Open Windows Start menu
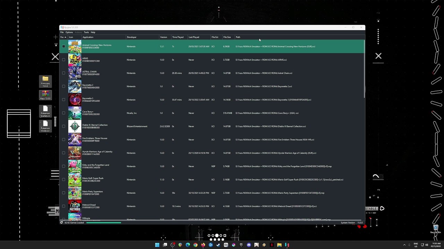The width and height of the screenshot is (444, 249). (x=157, y=245)
